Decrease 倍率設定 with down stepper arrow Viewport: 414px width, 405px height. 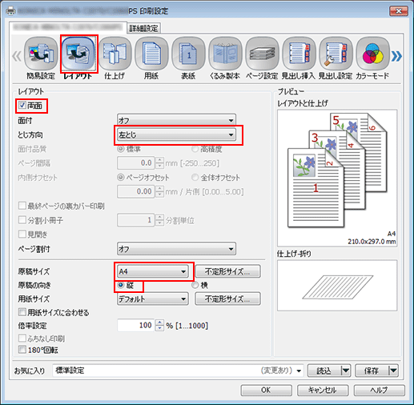pos(159,328)
